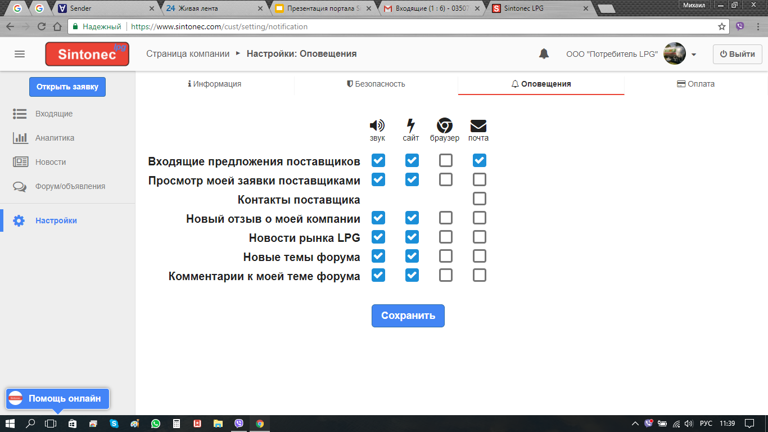This screenshot has height=432, width=768.
Task: Enable email for Контакты поставщика
Action: pyautogui.click(x=480, y=199)
